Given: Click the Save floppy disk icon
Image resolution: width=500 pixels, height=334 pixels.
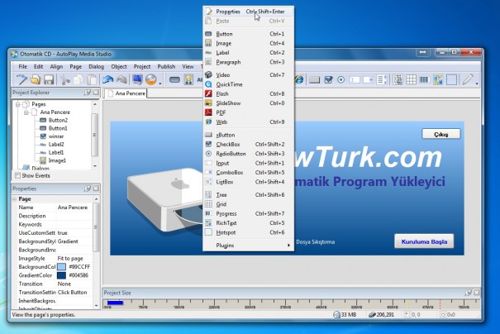Looking at the screenshot, I should (x=49, y=79).
